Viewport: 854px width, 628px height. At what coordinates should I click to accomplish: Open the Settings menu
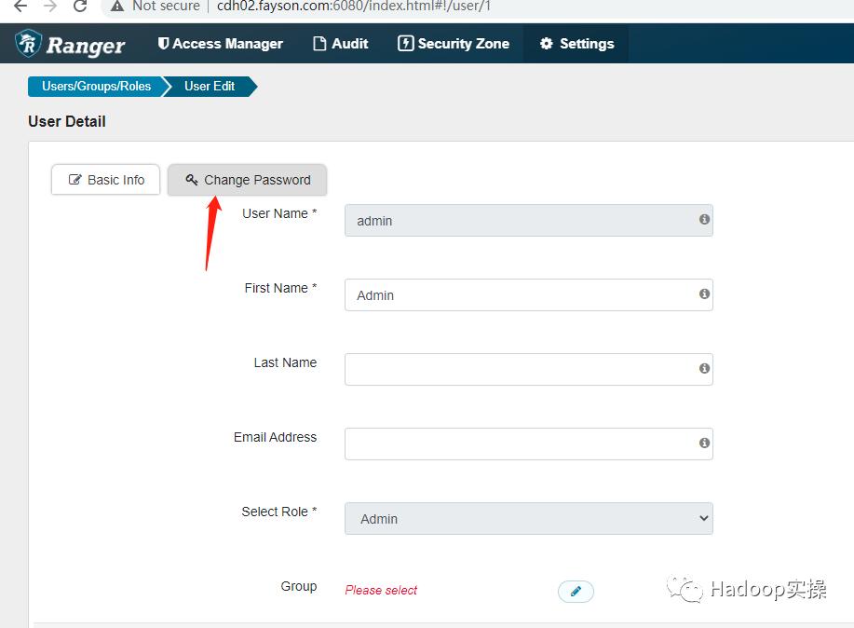point(576,44)
